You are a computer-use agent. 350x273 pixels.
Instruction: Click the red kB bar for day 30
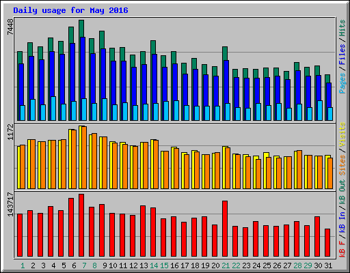tap(317, 237)
